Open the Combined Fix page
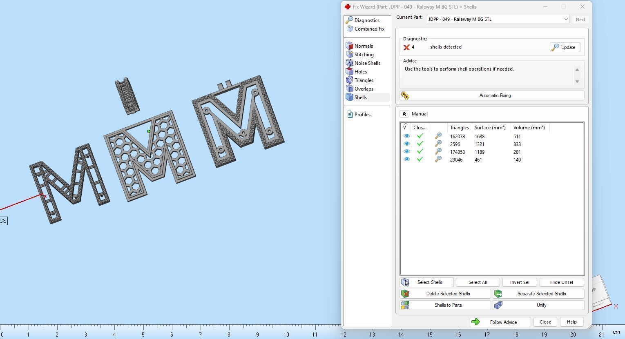 click(365, 29)
